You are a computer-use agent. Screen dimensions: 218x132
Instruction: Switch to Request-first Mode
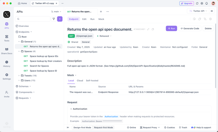[x=103, y=128]
